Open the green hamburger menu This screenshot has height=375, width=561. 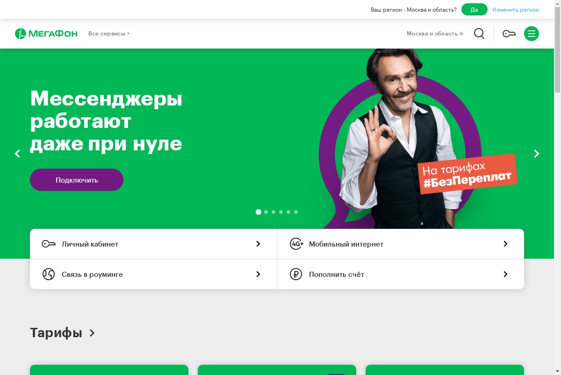coord(532,34)
